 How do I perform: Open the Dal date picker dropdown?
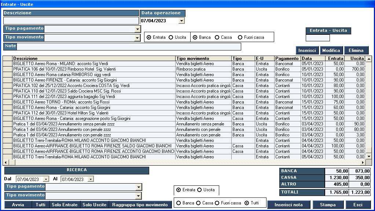tap(46, 179)
